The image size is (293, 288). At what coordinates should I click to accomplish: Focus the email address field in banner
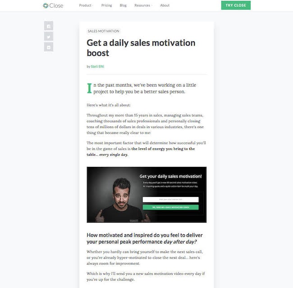coord(170,199)
